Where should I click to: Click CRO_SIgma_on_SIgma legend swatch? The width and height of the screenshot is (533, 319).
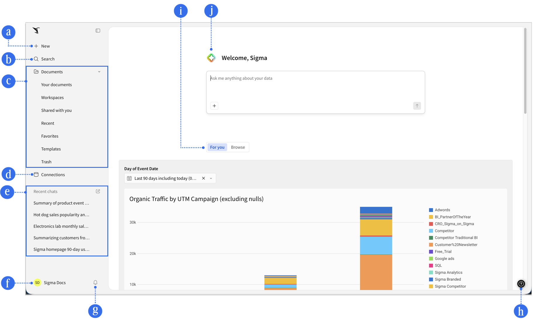(431, 224)
